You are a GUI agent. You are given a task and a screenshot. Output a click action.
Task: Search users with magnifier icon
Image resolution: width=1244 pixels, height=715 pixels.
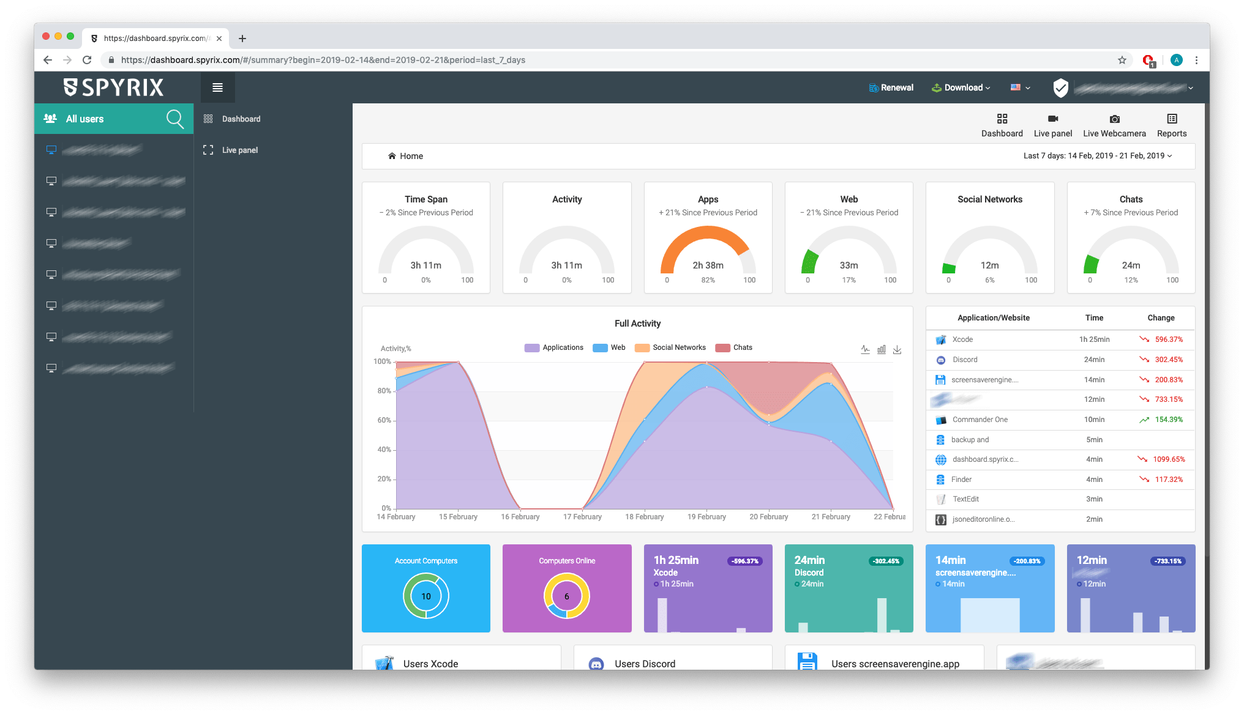click(x=175, y=119)
